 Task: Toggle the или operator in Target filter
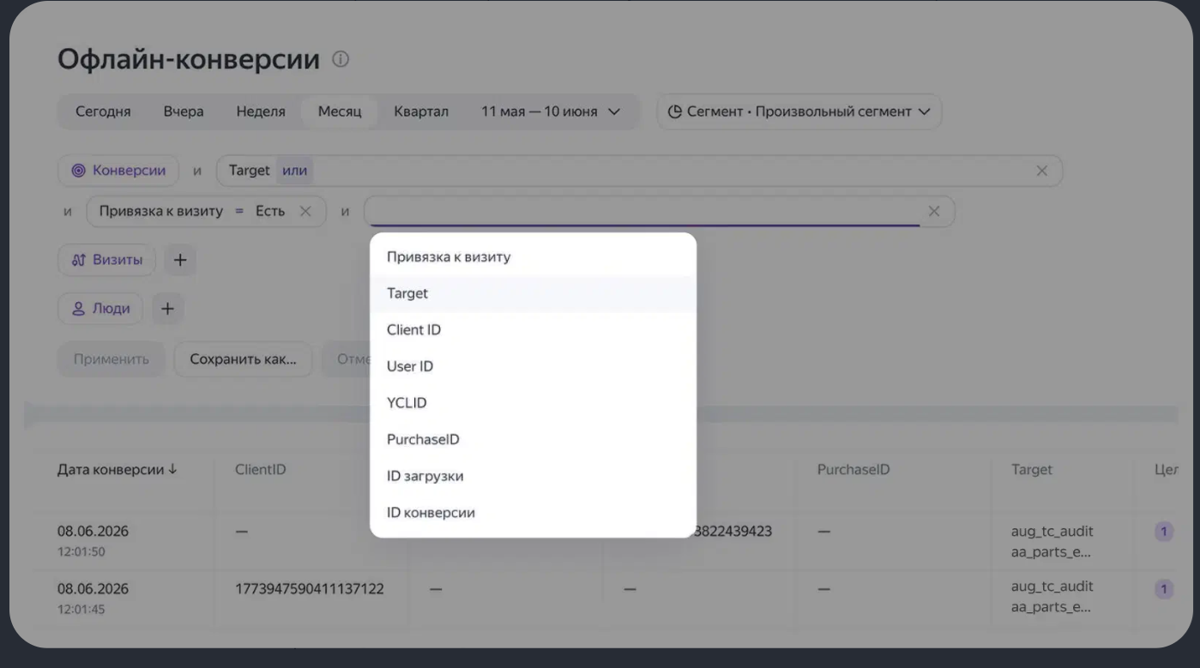294,171
